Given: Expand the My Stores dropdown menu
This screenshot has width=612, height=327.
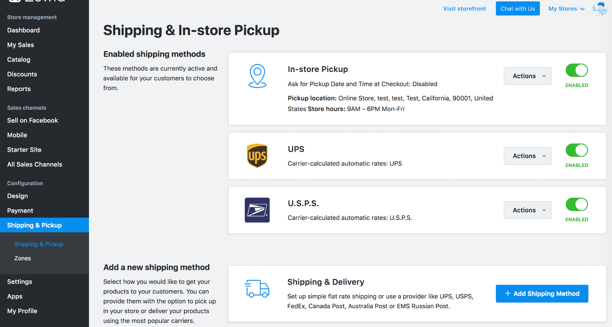Looking at the screenshot, I should tap(566, 9).
